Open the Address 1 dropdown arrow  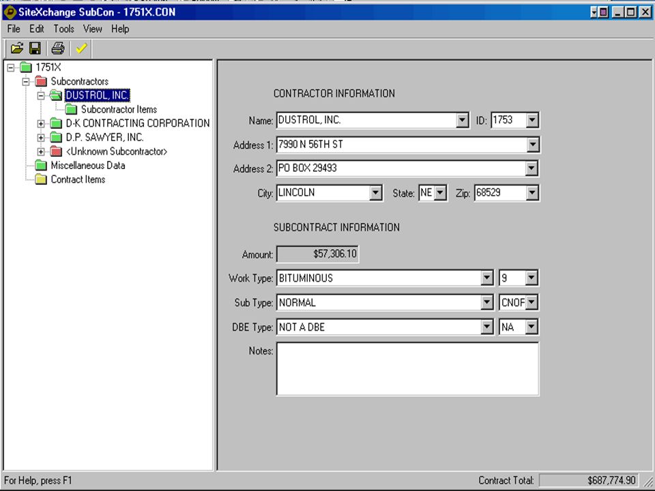point(532,145)
